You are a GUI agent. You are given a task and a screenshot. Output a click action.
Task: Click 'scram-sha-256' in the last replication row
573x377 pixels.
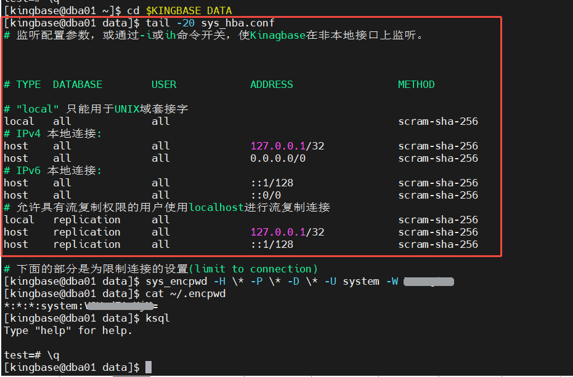click(438, 244)
